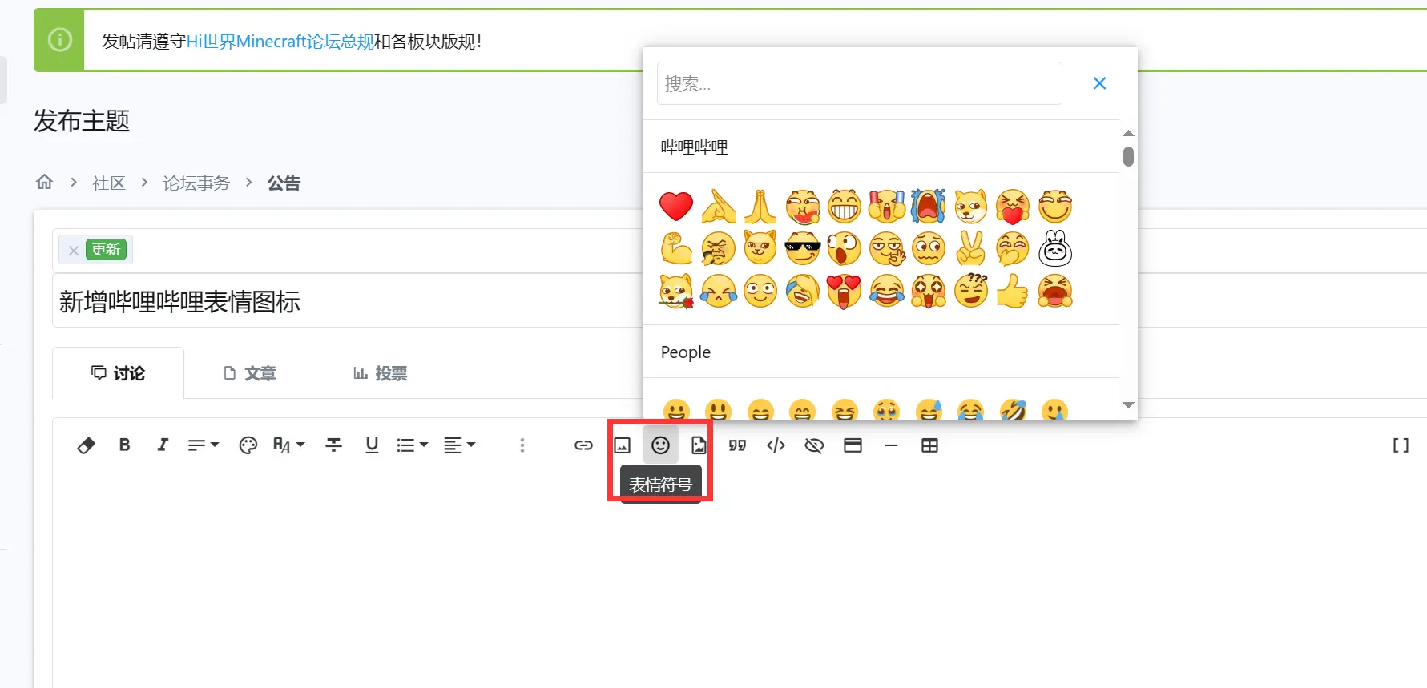Click the inline spoiler card icon

click(x=853, y=445)
